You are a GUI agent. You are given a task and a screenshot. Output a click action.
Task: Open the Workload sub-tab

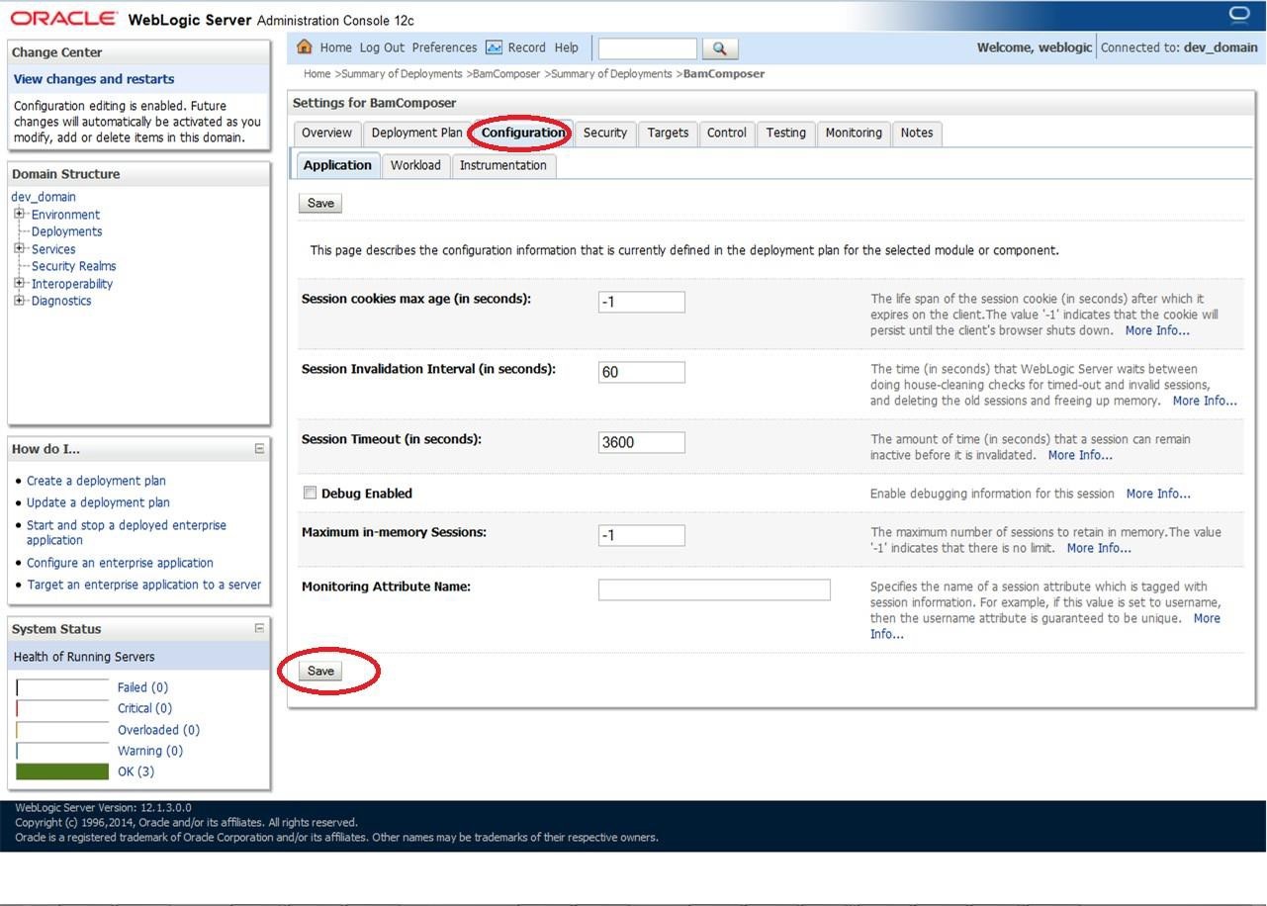(415, 165)
